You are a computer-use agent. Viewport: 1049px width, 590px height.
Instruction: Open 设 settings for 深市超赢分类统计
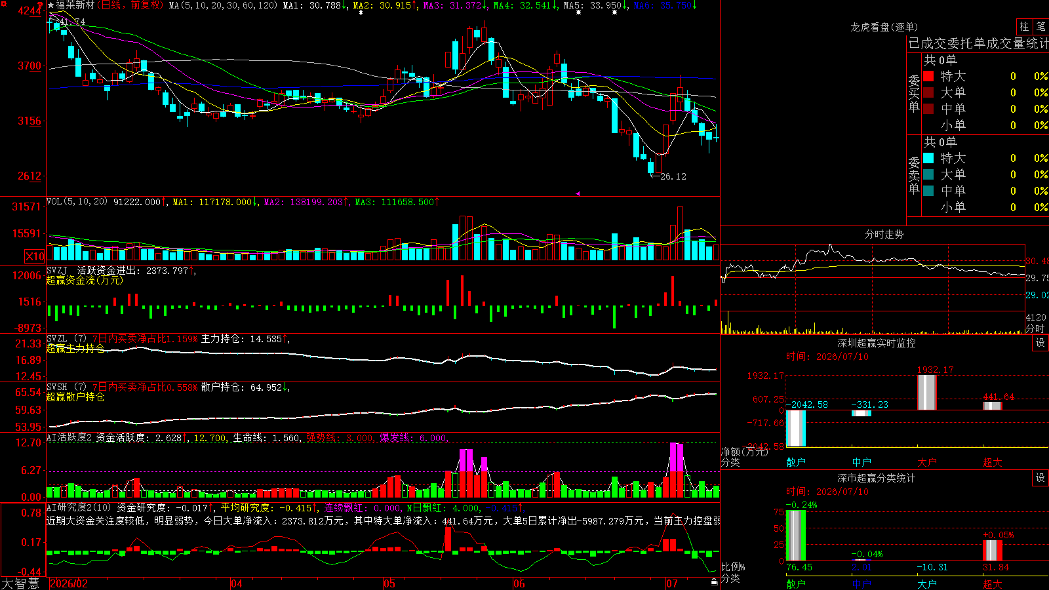click(x=1040, y=478)
